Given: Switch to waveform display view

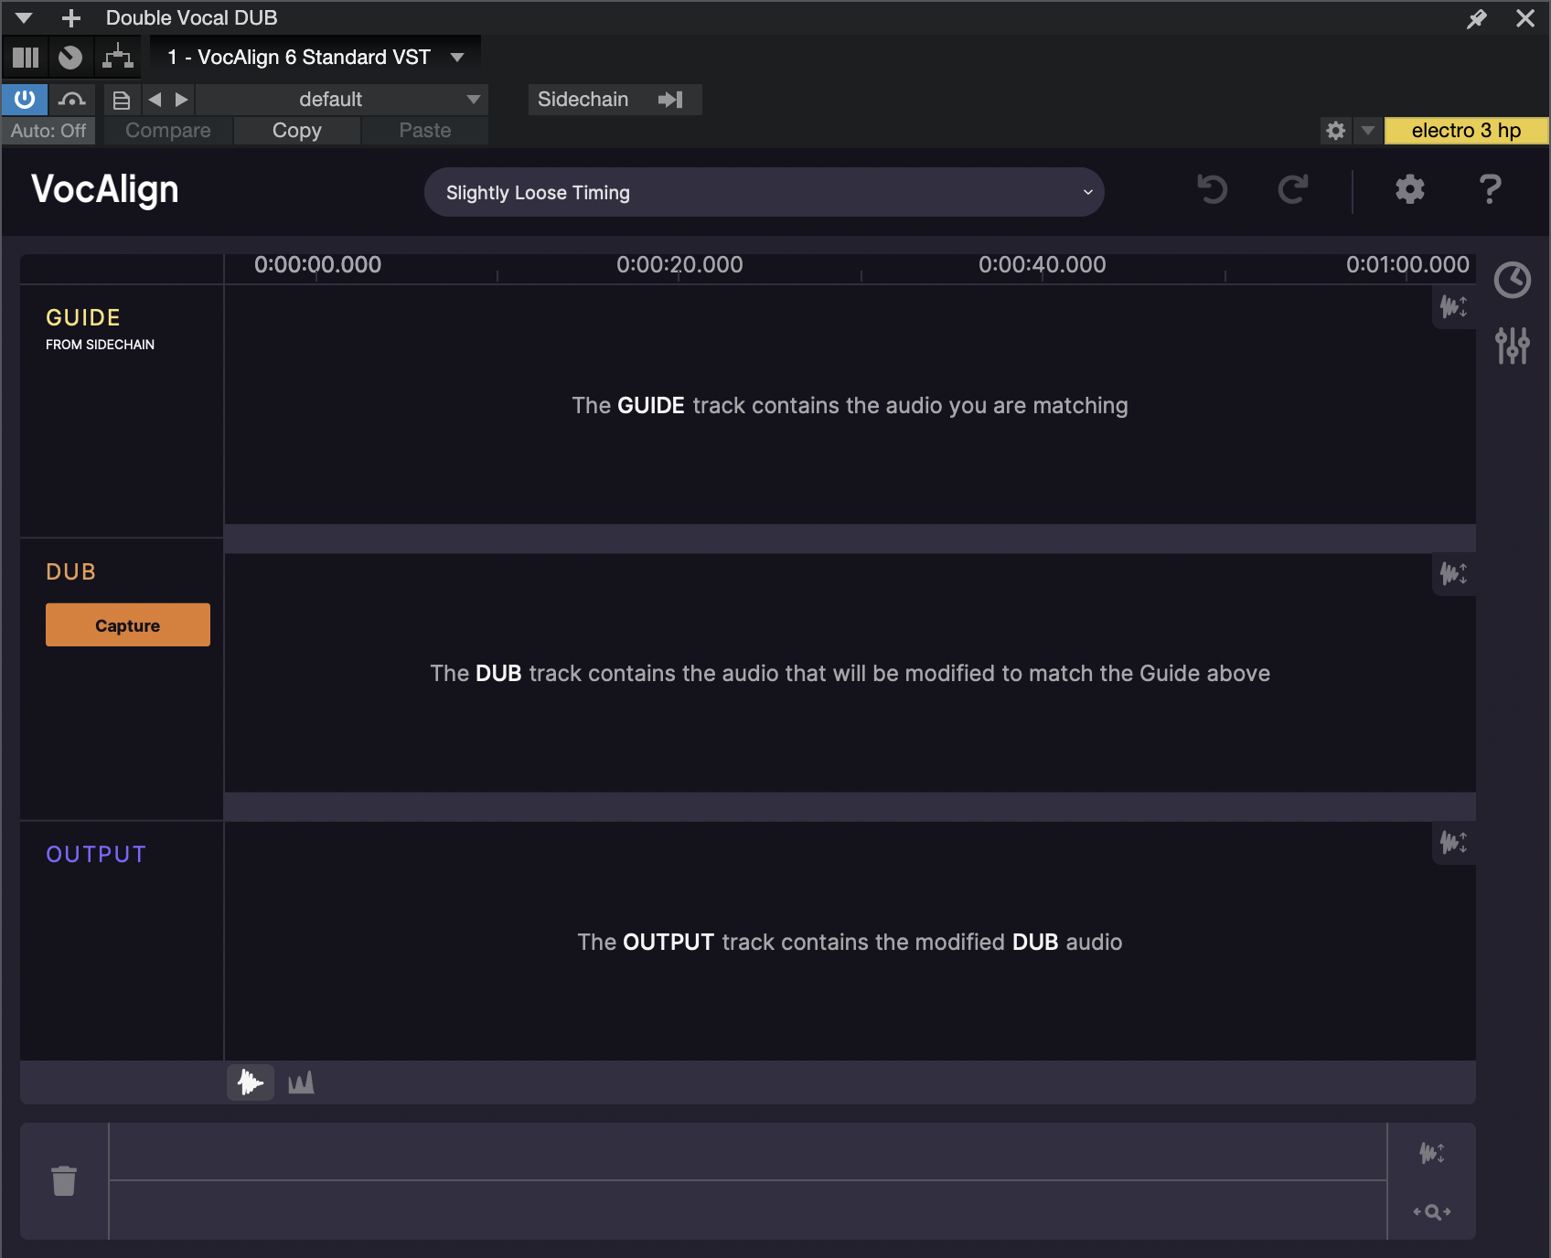Looking at the screenshot, I should tap(251, 1083).
